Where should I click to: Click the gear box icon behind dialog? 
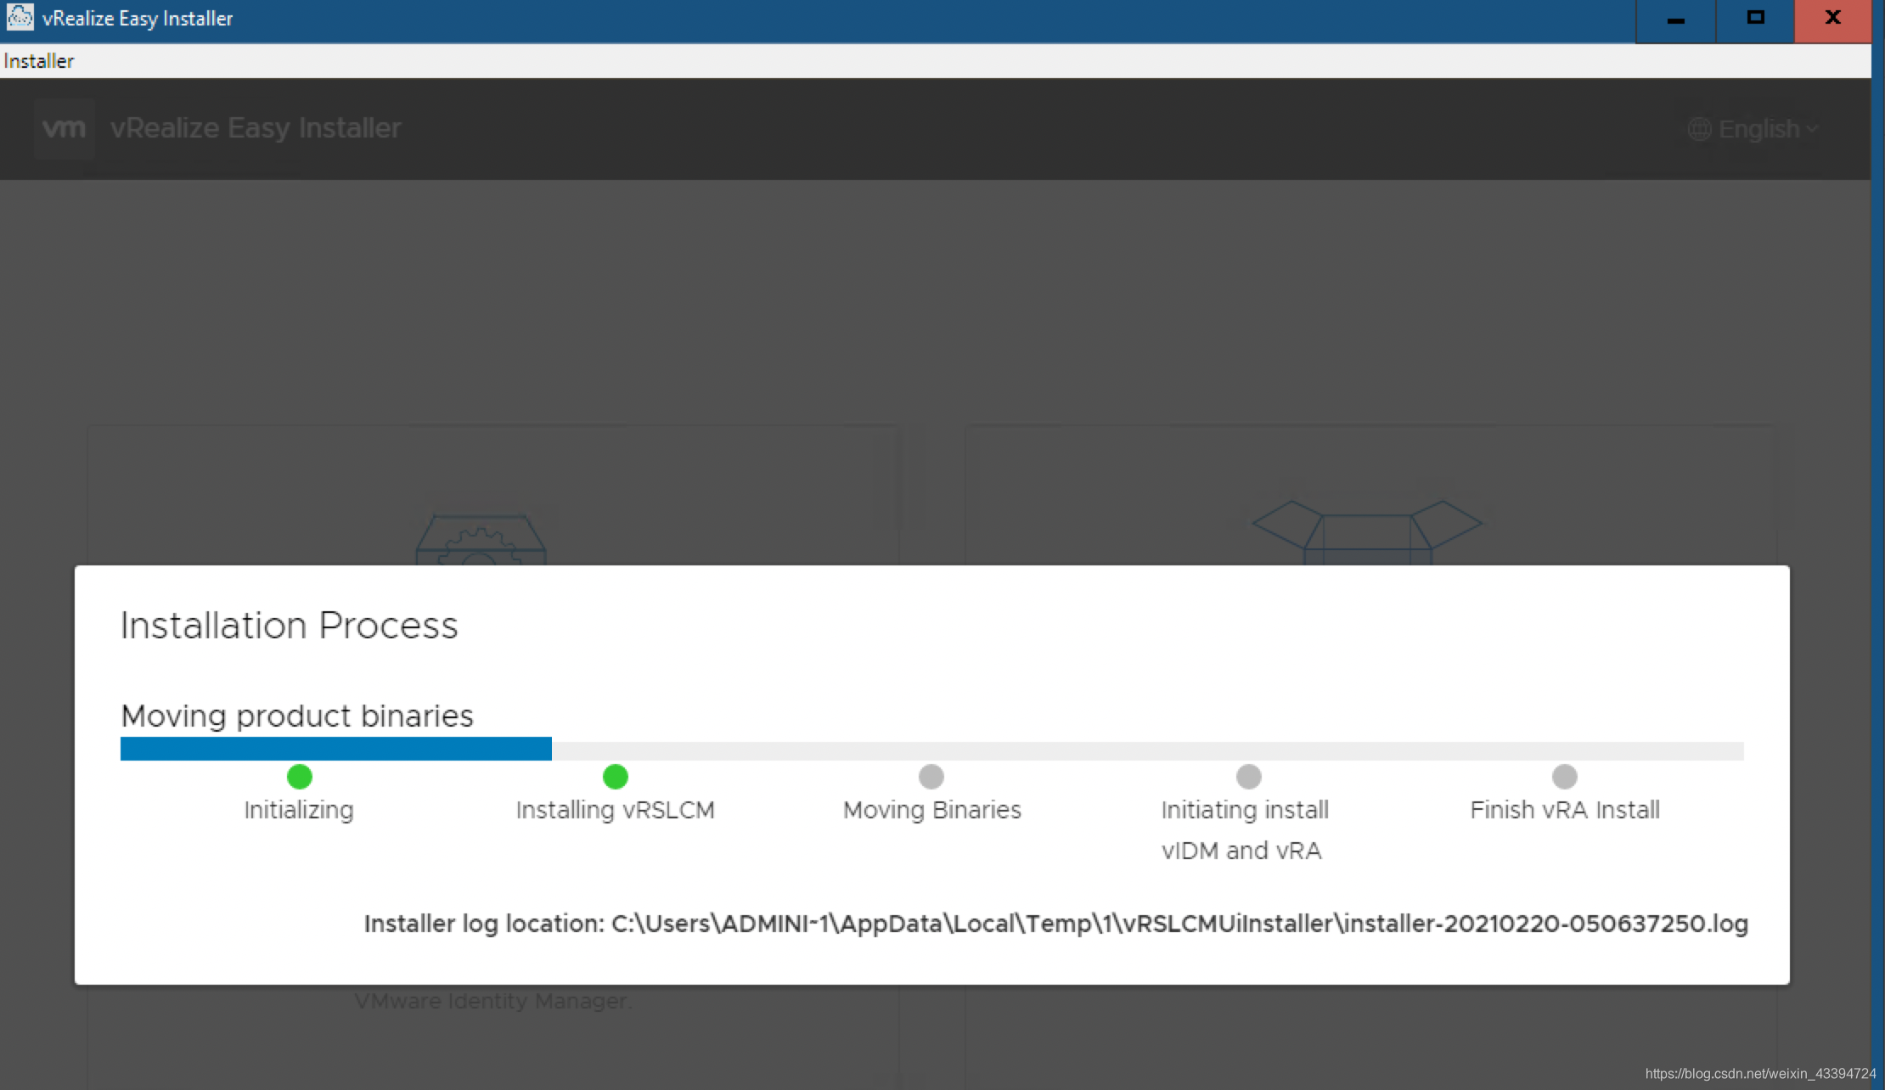point(481,539)
